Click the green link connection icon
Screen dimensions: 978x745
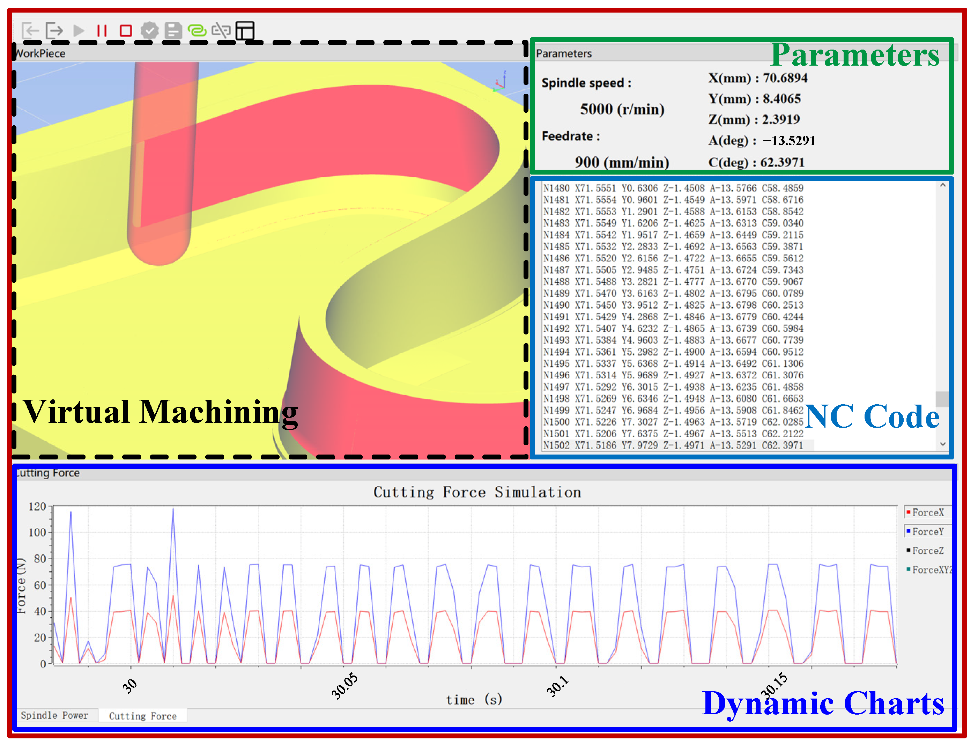click(x=197, y=31)
